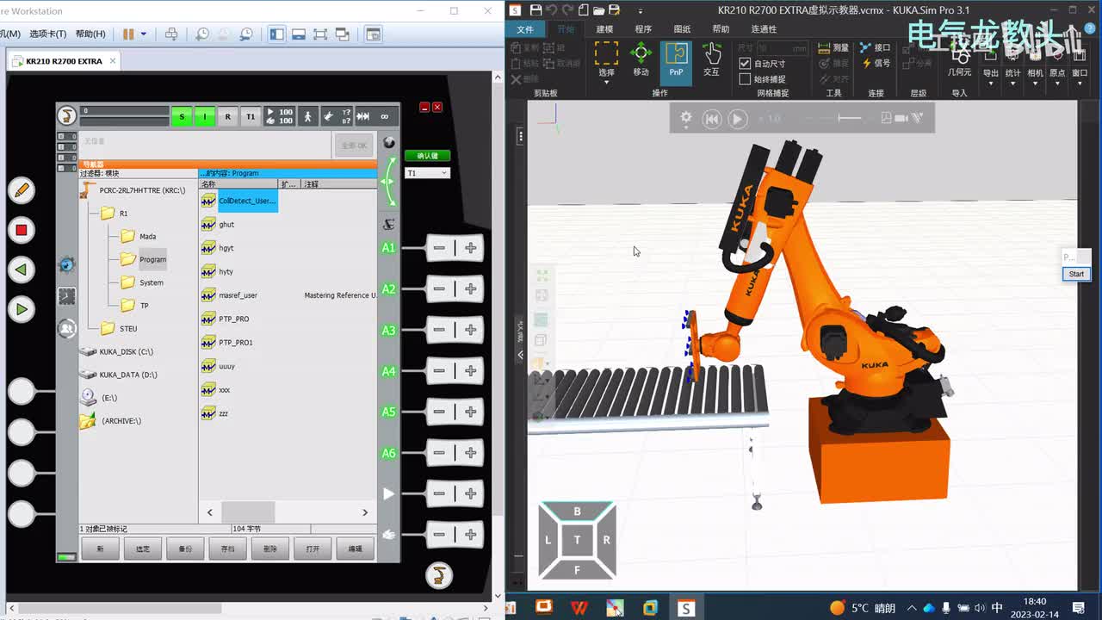
Task: Toggle the S submit interpreter status
Action: coord(182,116)
